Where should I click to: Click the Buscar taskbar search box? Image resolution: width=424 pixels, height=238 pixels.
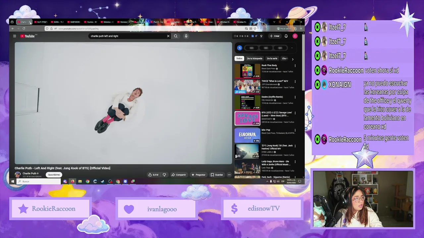[x=39, y=181]
